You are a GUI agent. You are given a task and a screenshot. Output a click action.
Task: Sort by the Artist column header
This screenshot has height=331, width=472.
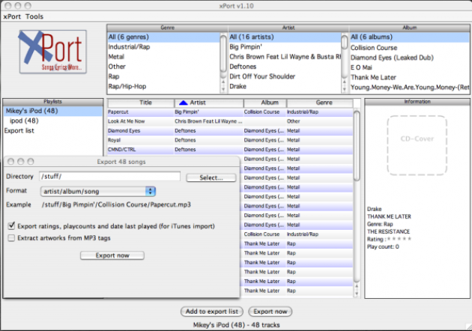click(x=209, y=103)
